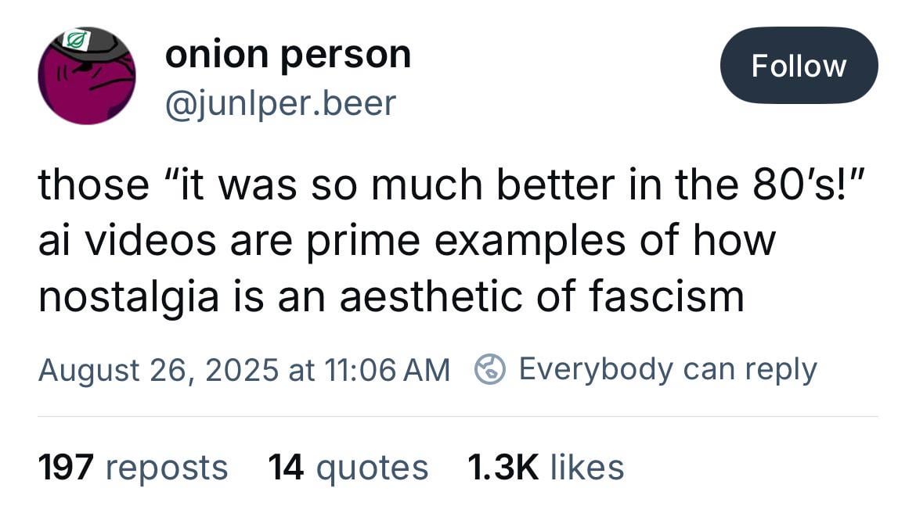Show the 197 reposts list

point(133,468)
